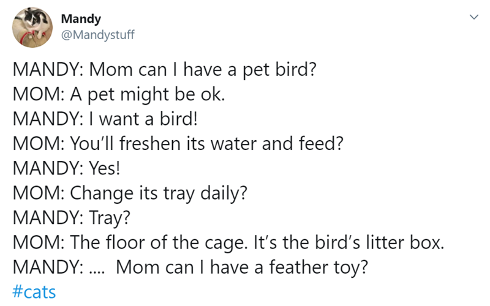Viewport: 490px width, 306px height.
Task: Click the display name "Mandy"
Action: [77, 19]
